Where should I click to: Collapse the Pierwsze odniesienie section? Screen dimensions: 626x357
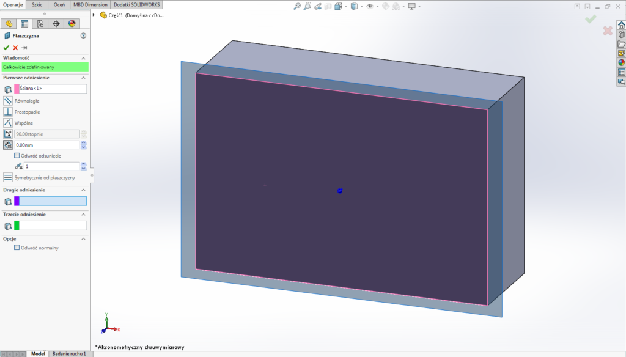click(83, 78)
